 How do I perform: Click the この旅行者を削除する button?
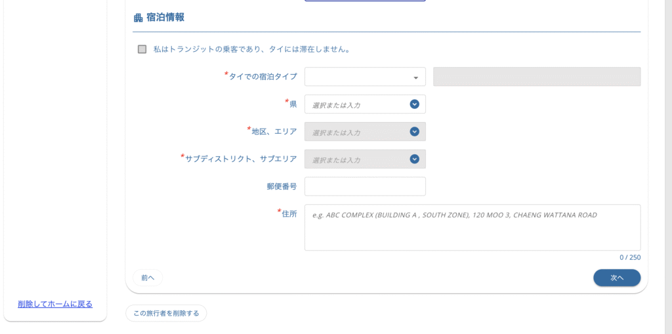pos(166,314)
